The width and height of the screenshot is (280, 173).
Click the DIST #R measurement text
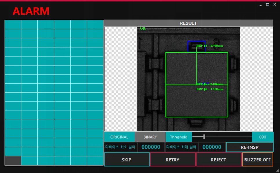click(x=210, y=89)
